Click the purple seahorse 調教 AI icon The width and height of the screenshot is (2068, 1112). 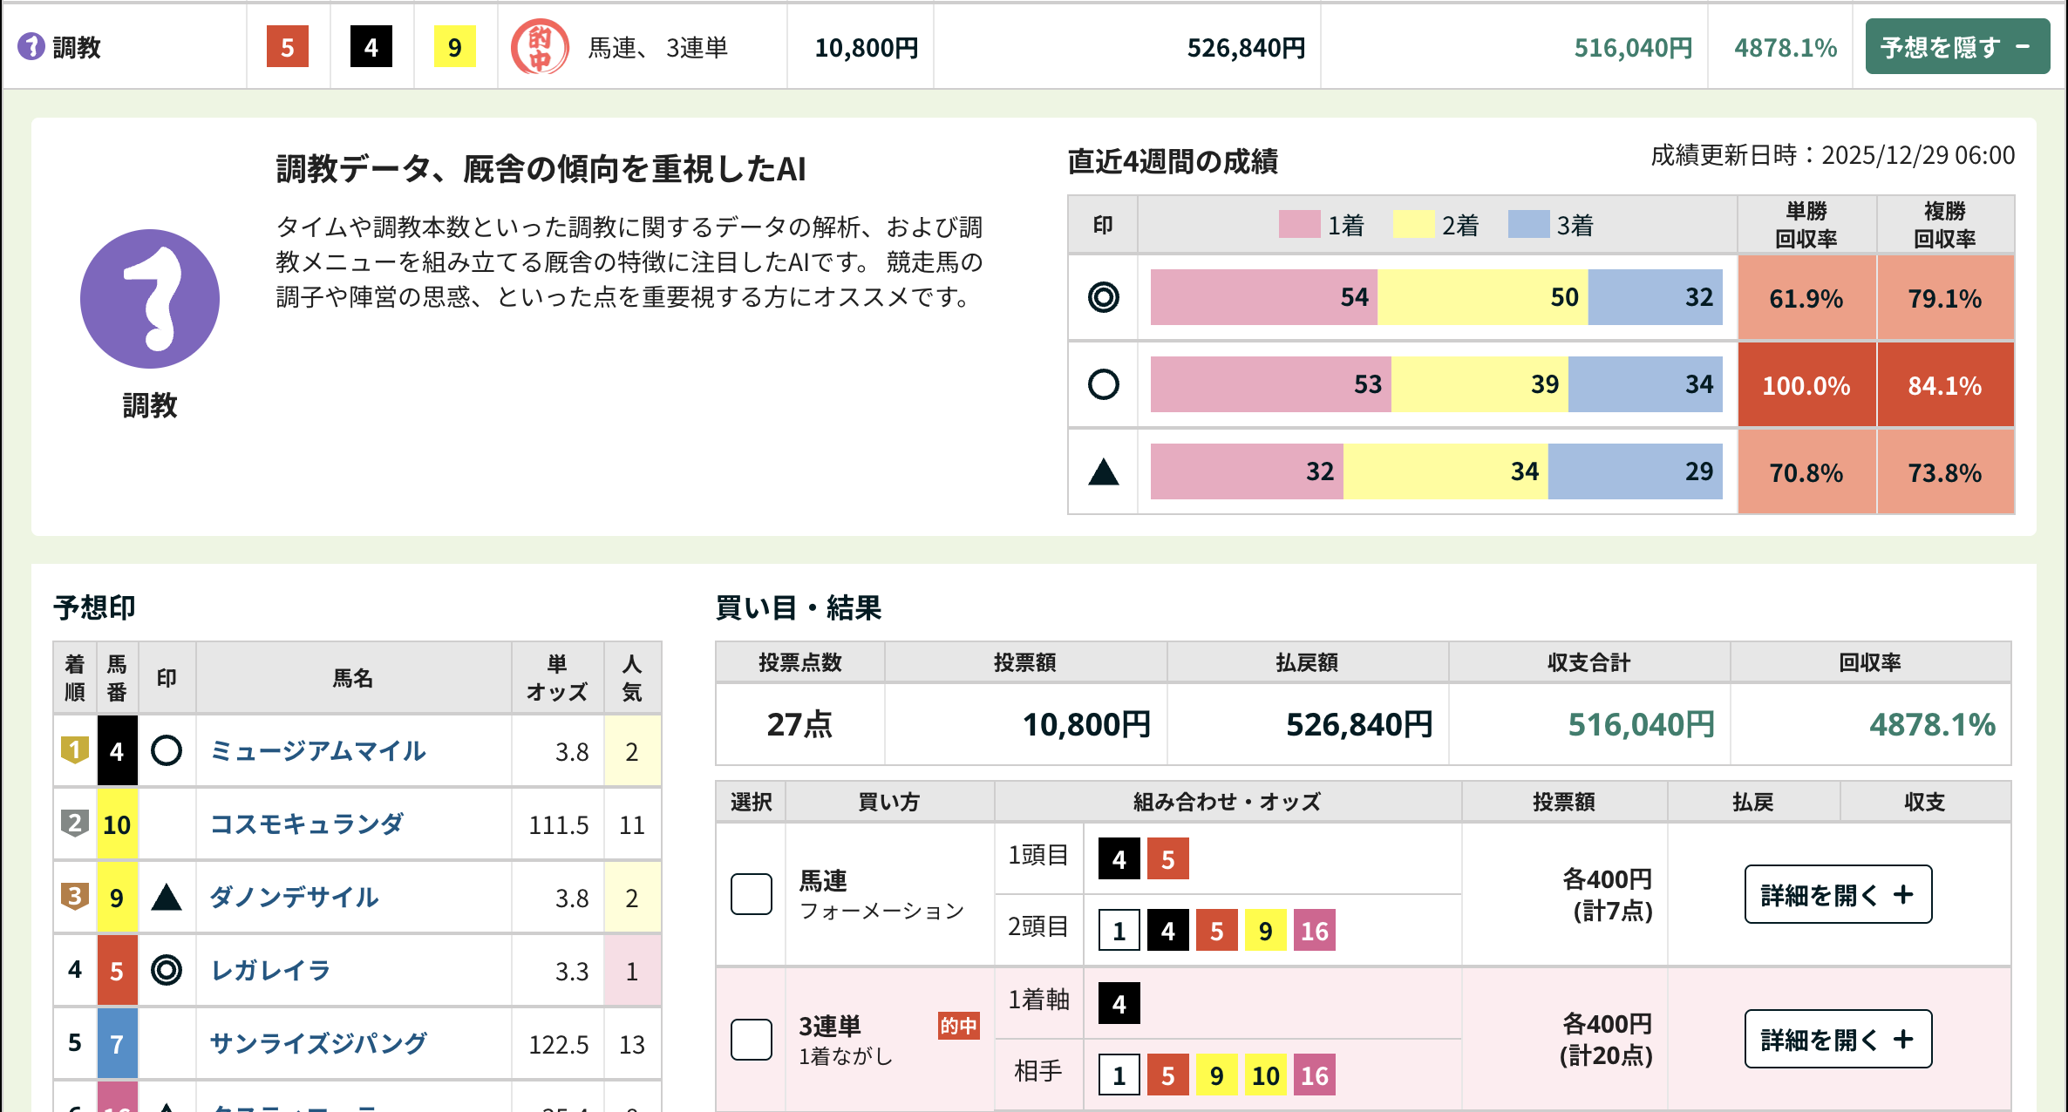click(150, 298)
